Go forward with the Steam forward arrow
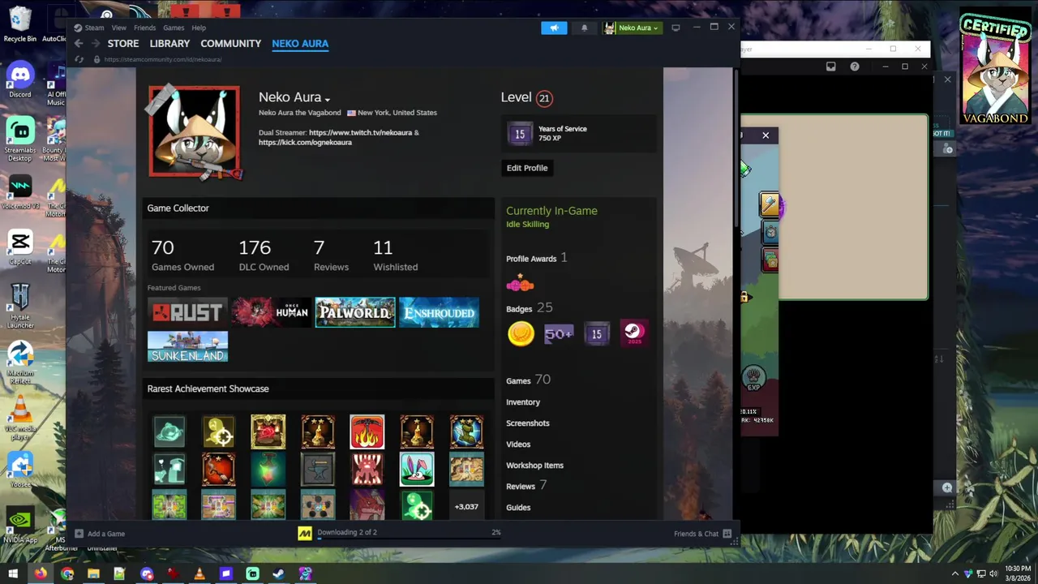The height and width of the screenshot is (584, 1038). (x=95, y=44)
